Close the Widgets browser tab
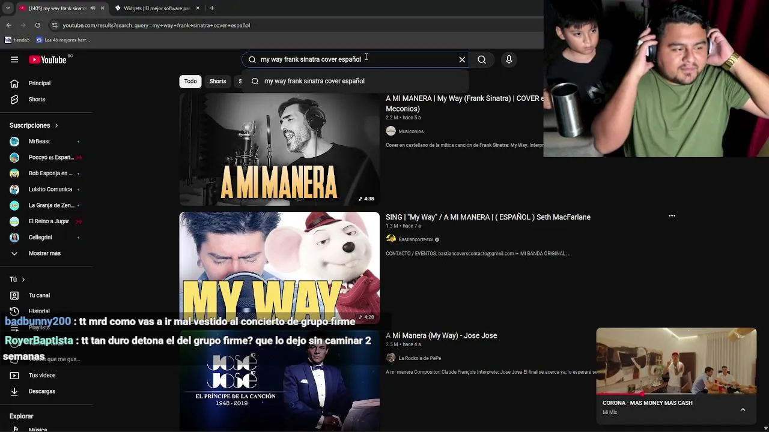The image size is (769, 432). [198, 8]
